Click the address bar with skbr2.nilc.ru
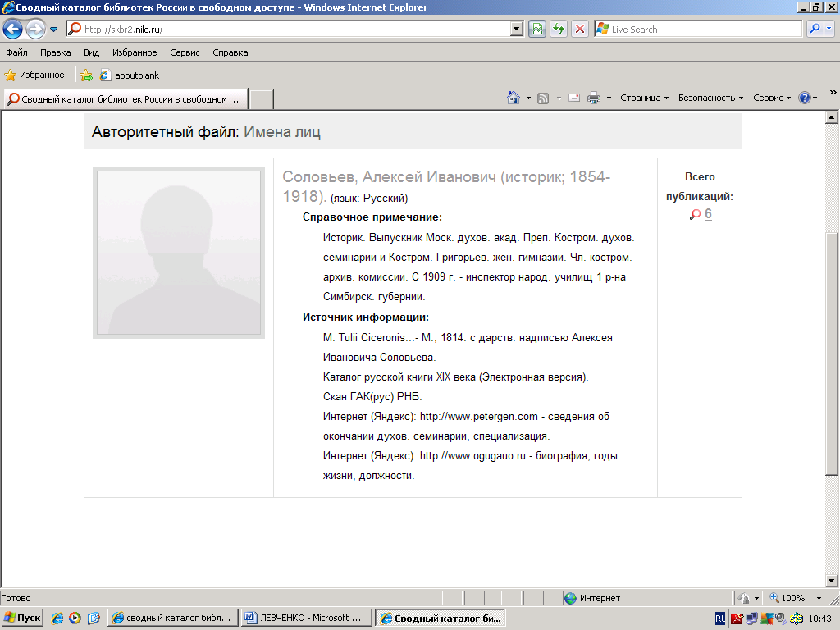The image size is (840, 630). click(x=290, y=29)
